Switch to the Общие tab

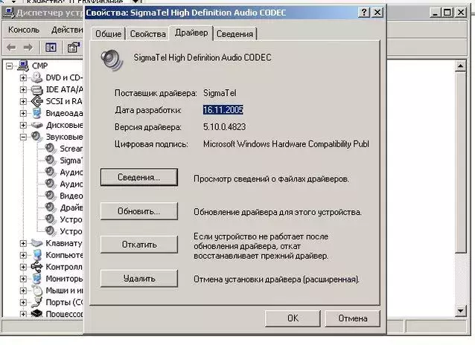[x=109, y=34]
